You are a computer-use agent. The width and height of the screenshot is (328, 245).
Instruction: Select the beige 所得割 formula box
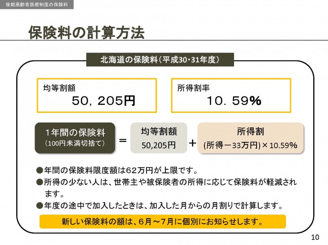point(251,138)
